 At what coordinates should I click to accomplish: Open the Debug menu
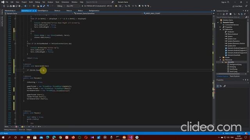[37, 2]
